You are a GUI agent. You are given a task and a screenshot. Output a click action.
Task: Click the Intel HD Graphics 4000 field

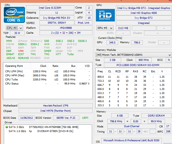(x=144, y=13)
